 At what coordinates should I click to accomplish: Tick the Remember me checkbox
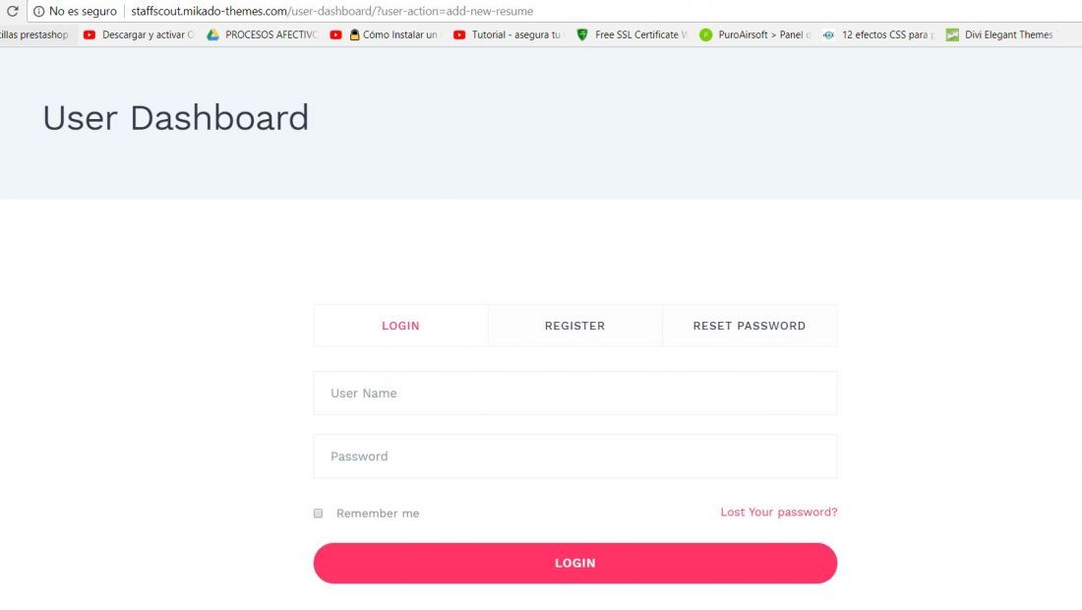click(x=318, y=514)
